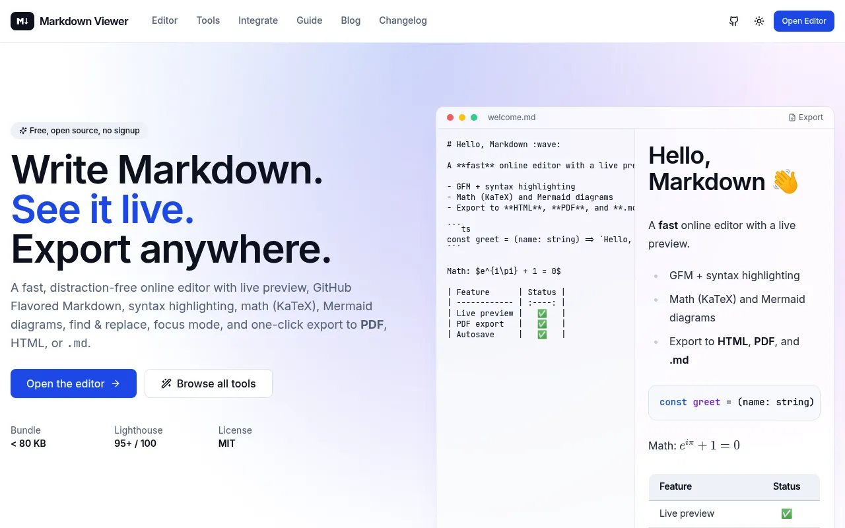The image size is (845, 528).
Task: Click the "95+ / 100" Lighthouse value
Action: pos(135,444)
